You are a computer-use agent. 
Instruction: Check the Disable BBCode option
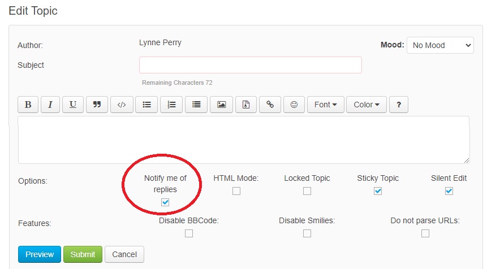[189, 233]
